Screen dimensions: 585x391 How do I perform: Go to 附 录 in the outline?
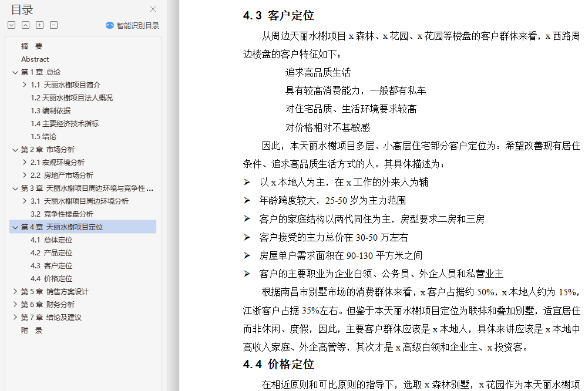pyautogui.click(x=32, y=330)
